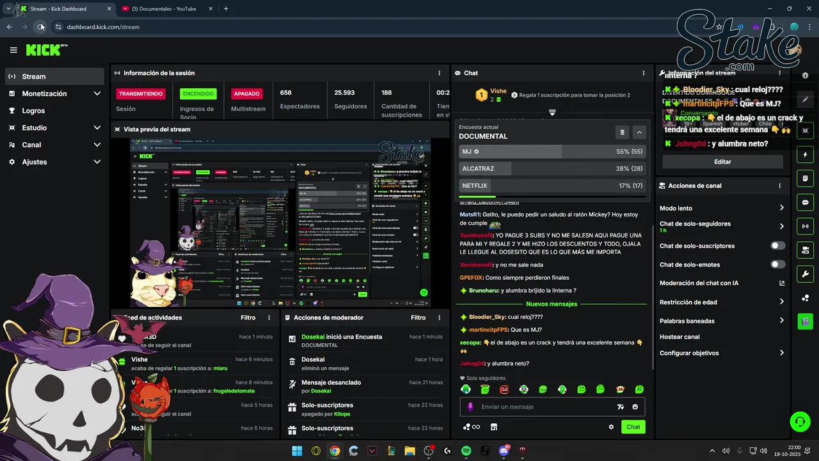Viewport: 819px width, 461px height.
Task: Click the TRANSMITIENDO session badge
Action: tap(141, 93)
